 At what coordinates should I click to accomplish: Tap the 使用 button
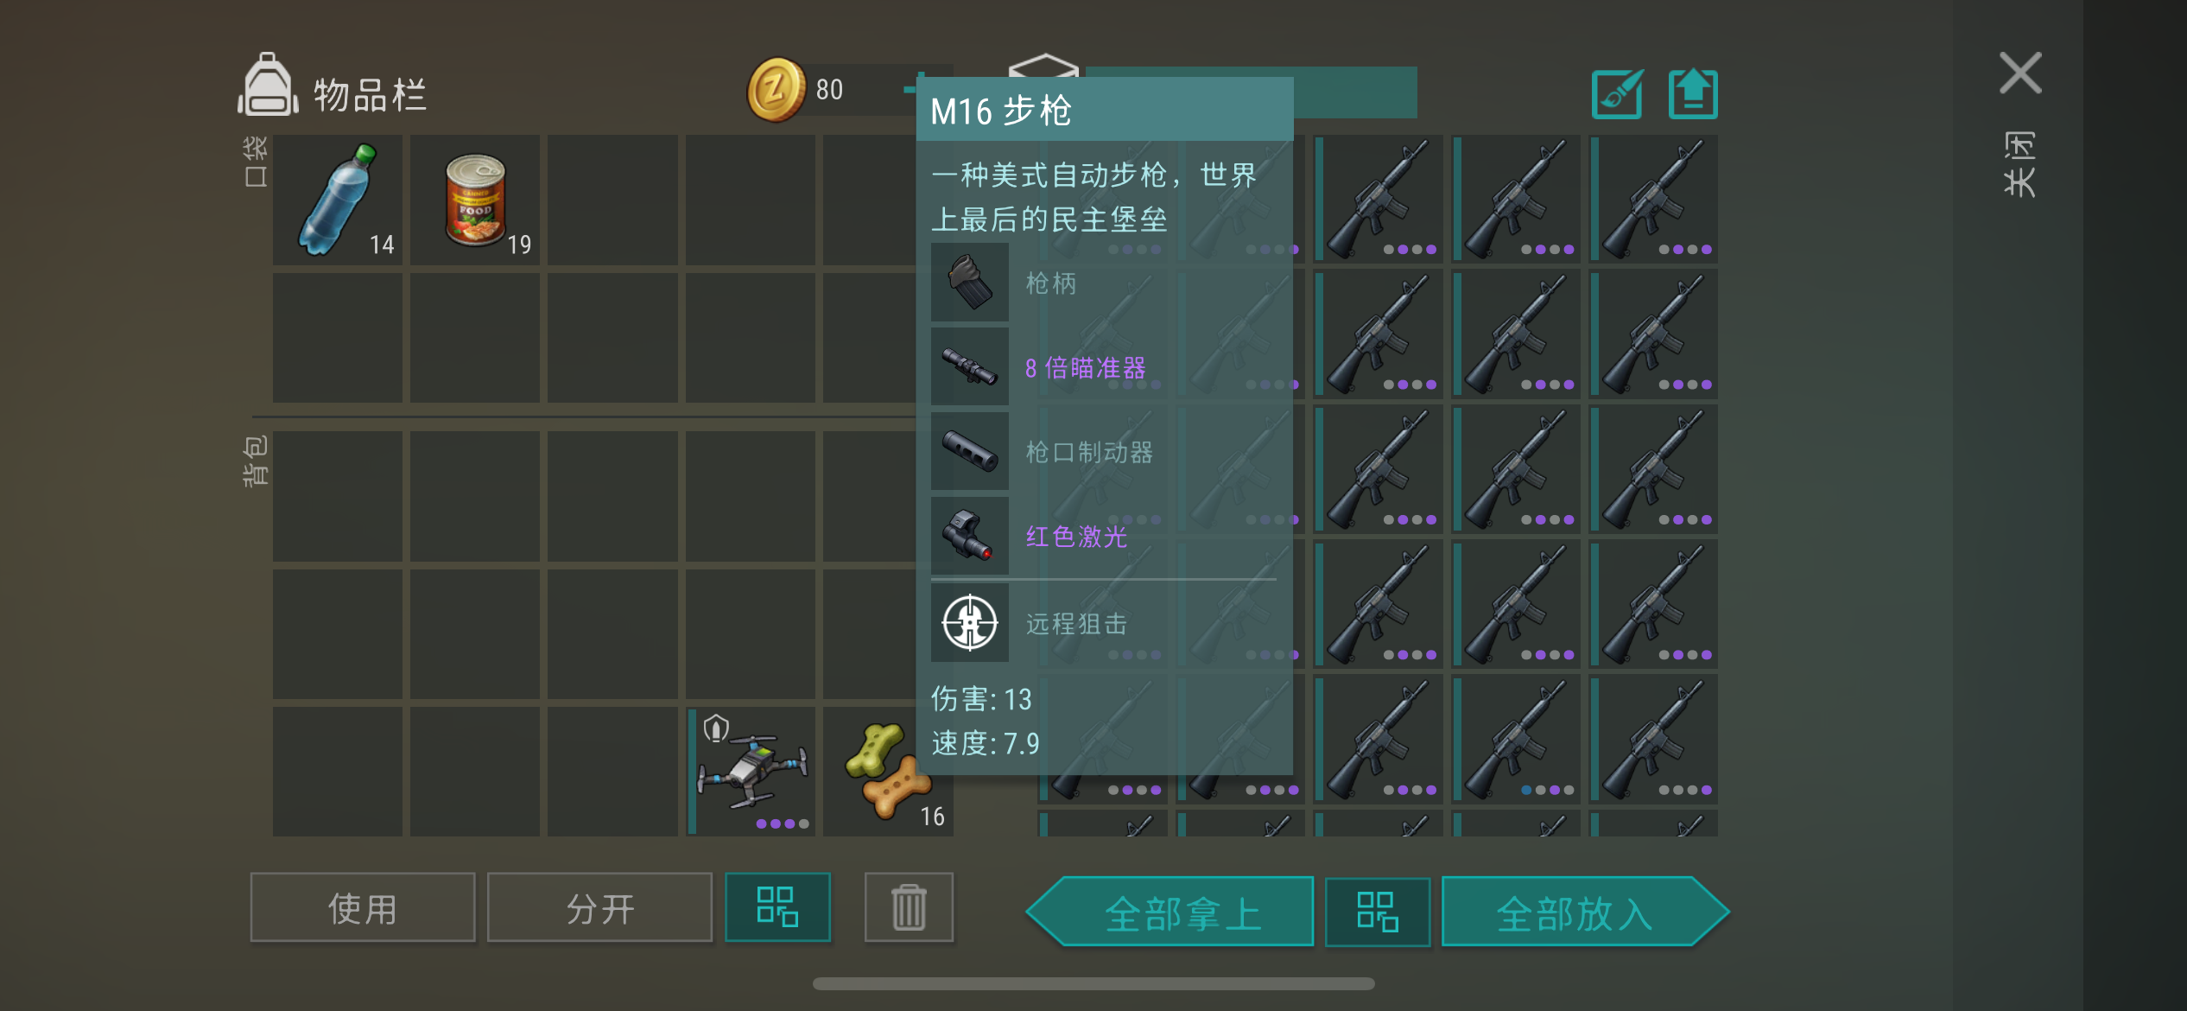pyautogui.click(x=363, y=907)
